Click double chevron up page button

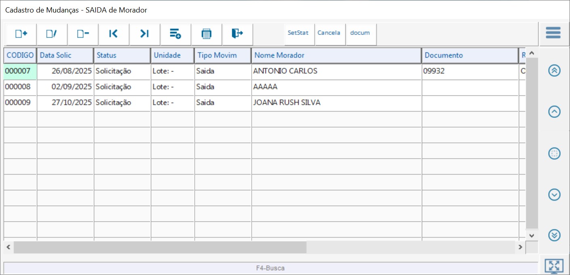tap(554, 71)
